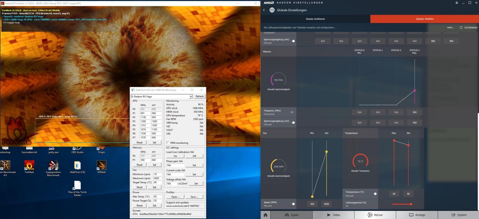
Task: Open GPU selector dropdown showing Radeon RX Vega
Action: (x=162, y=96)
